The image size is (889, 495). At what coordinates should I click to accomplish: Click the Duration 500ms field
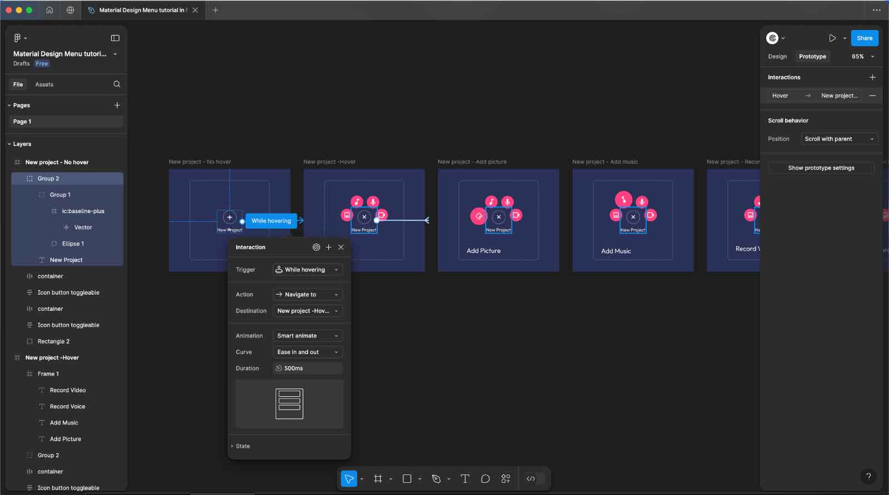click(307, 368)
